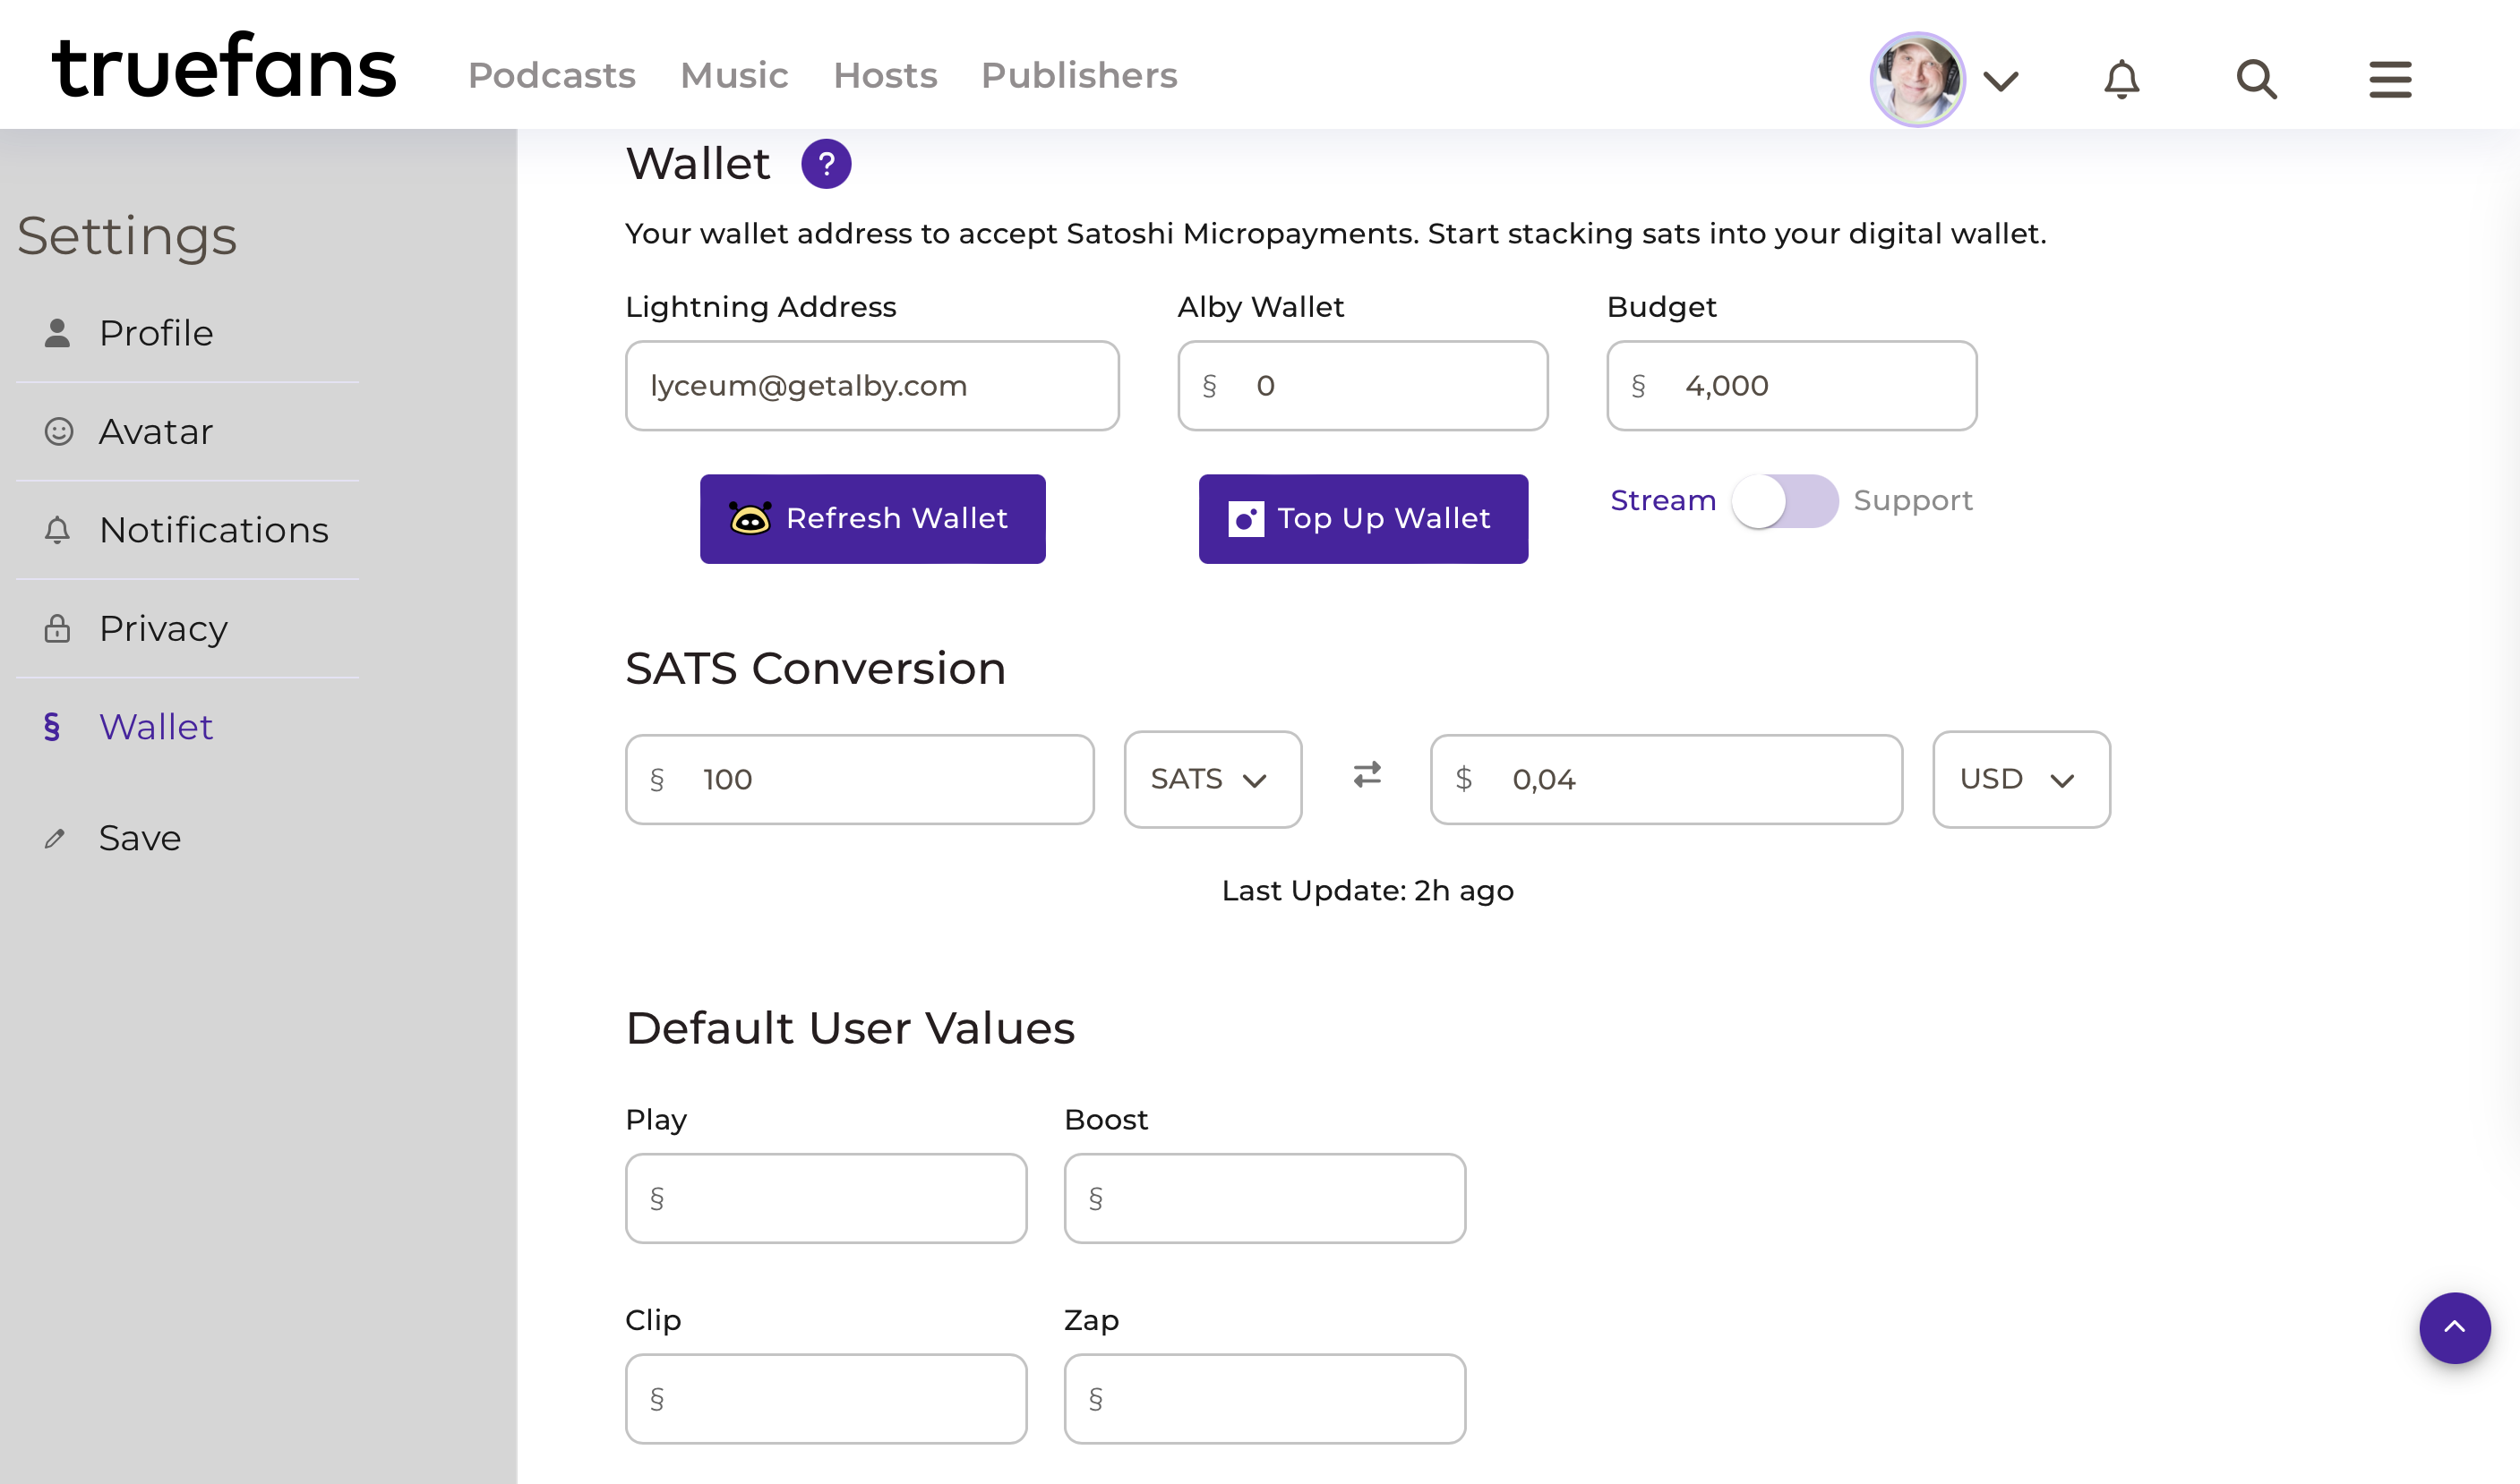Focus the Boost default value field
Image resolution: width=2520 pixels, height=1484 pixels.
(x=1264, y=1198)
